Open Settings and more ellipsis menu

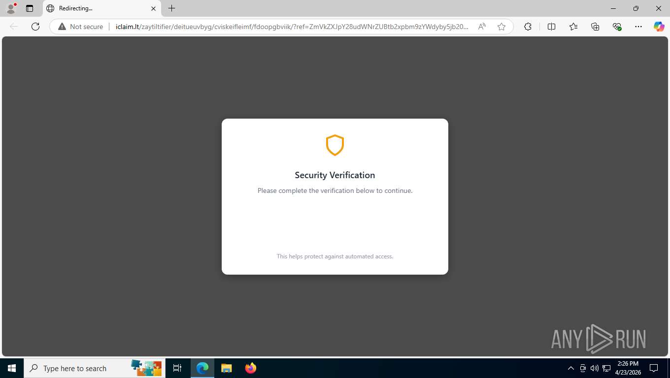click(x=638, y=27)
